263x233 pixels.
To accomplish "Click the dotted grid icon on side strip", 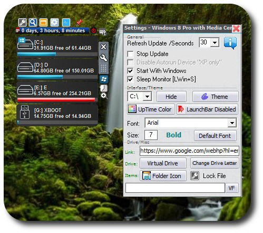I will [103, 68].
